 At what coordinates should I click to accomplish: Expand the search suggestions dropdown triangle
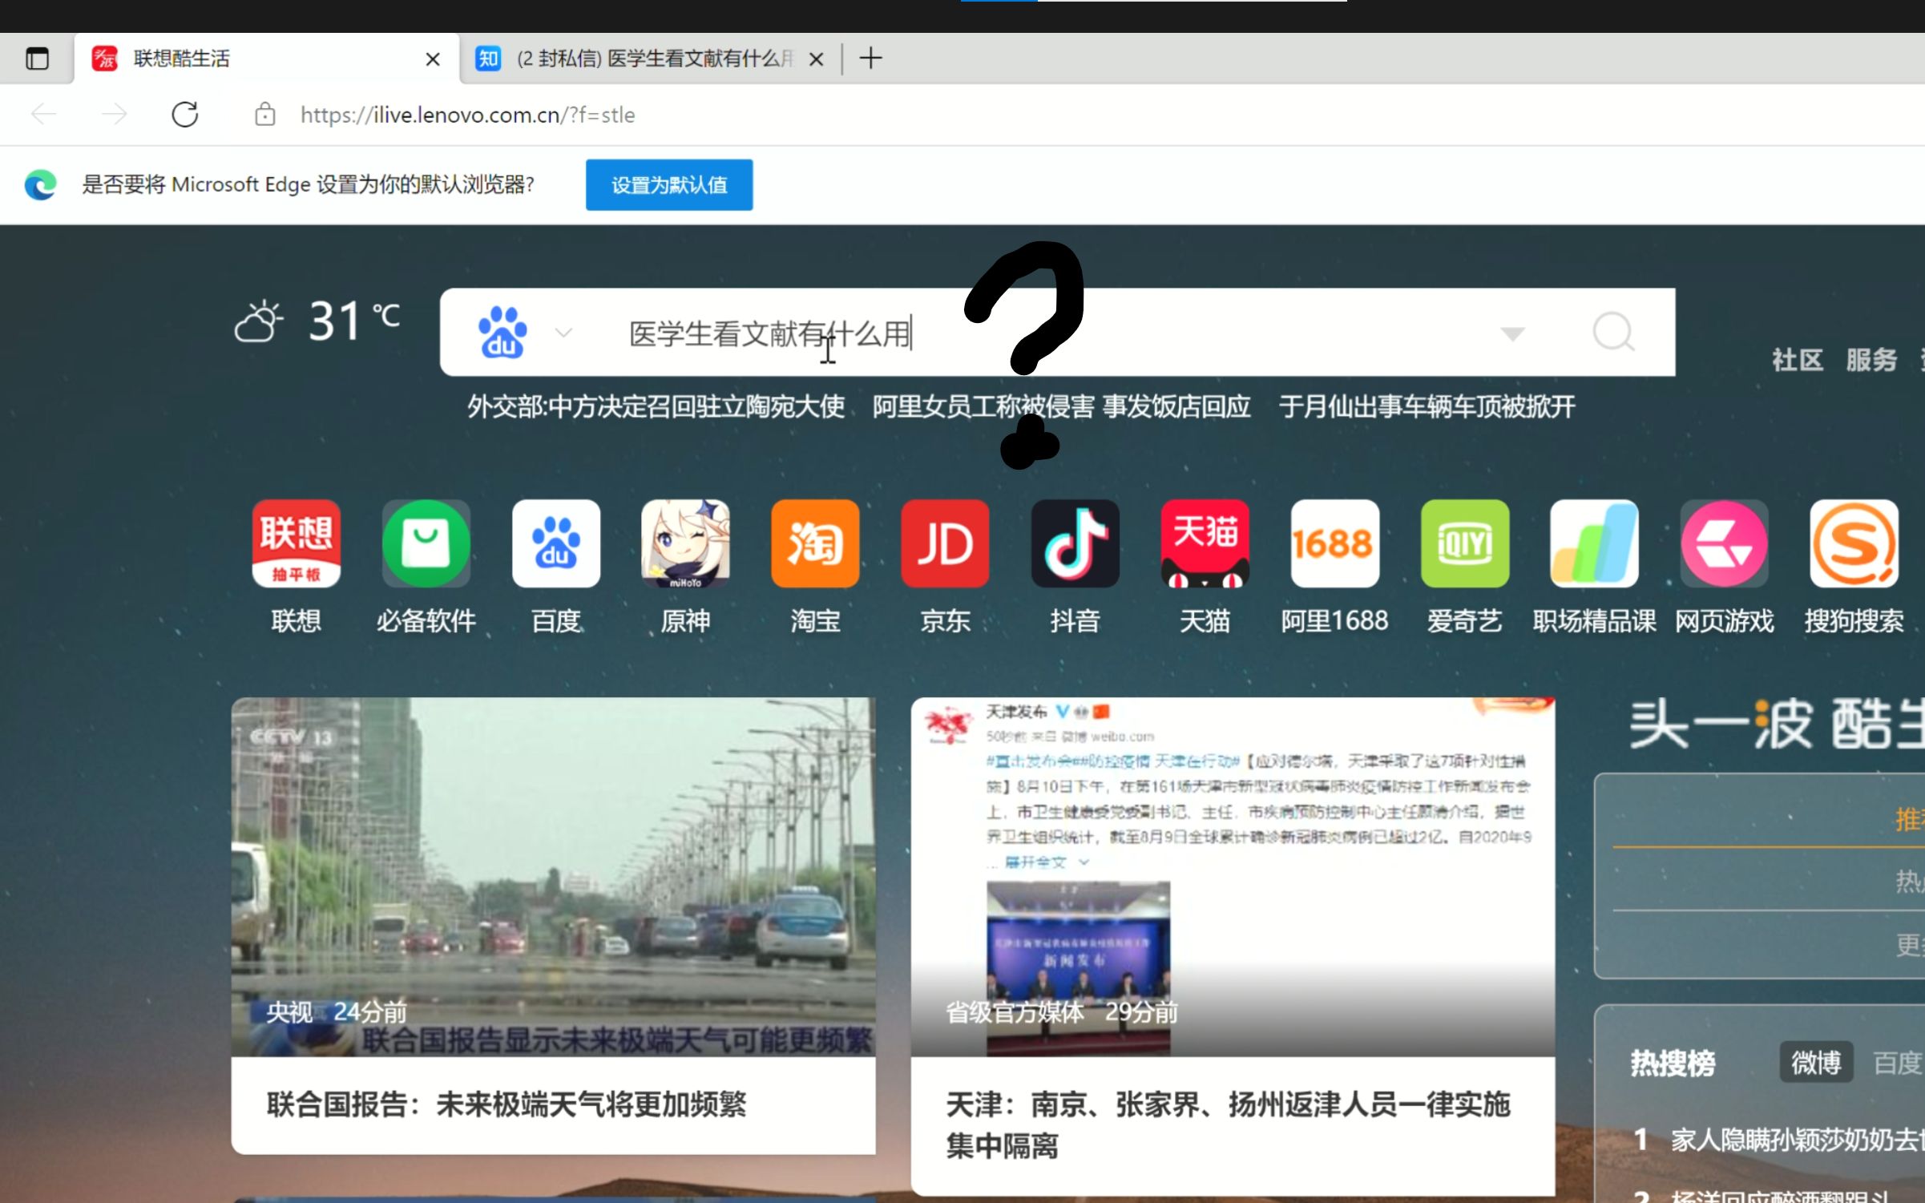1512,333
